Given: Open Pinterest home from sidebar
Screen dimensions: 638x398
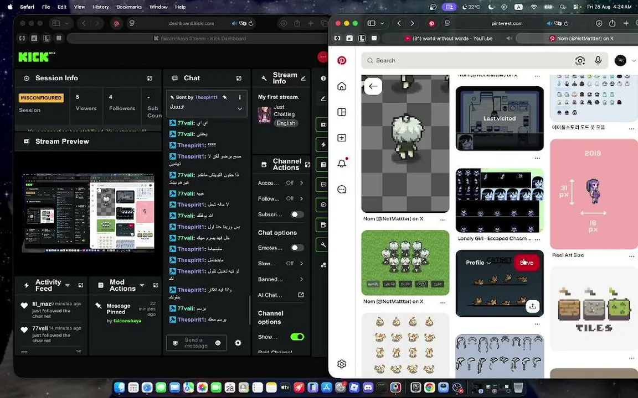Looking at the screenshot, I should (342, 86).
